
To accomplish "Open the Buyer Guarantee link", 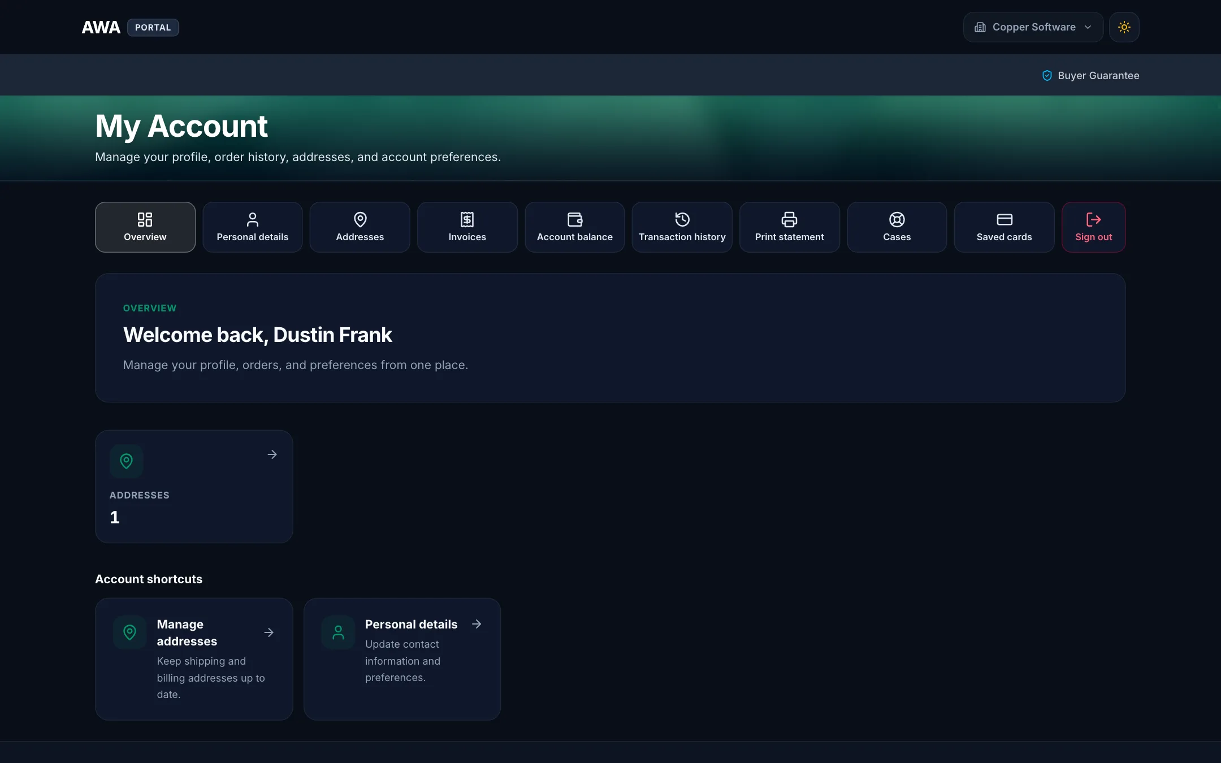I will pyautogui.click(x=1091, y=75).
